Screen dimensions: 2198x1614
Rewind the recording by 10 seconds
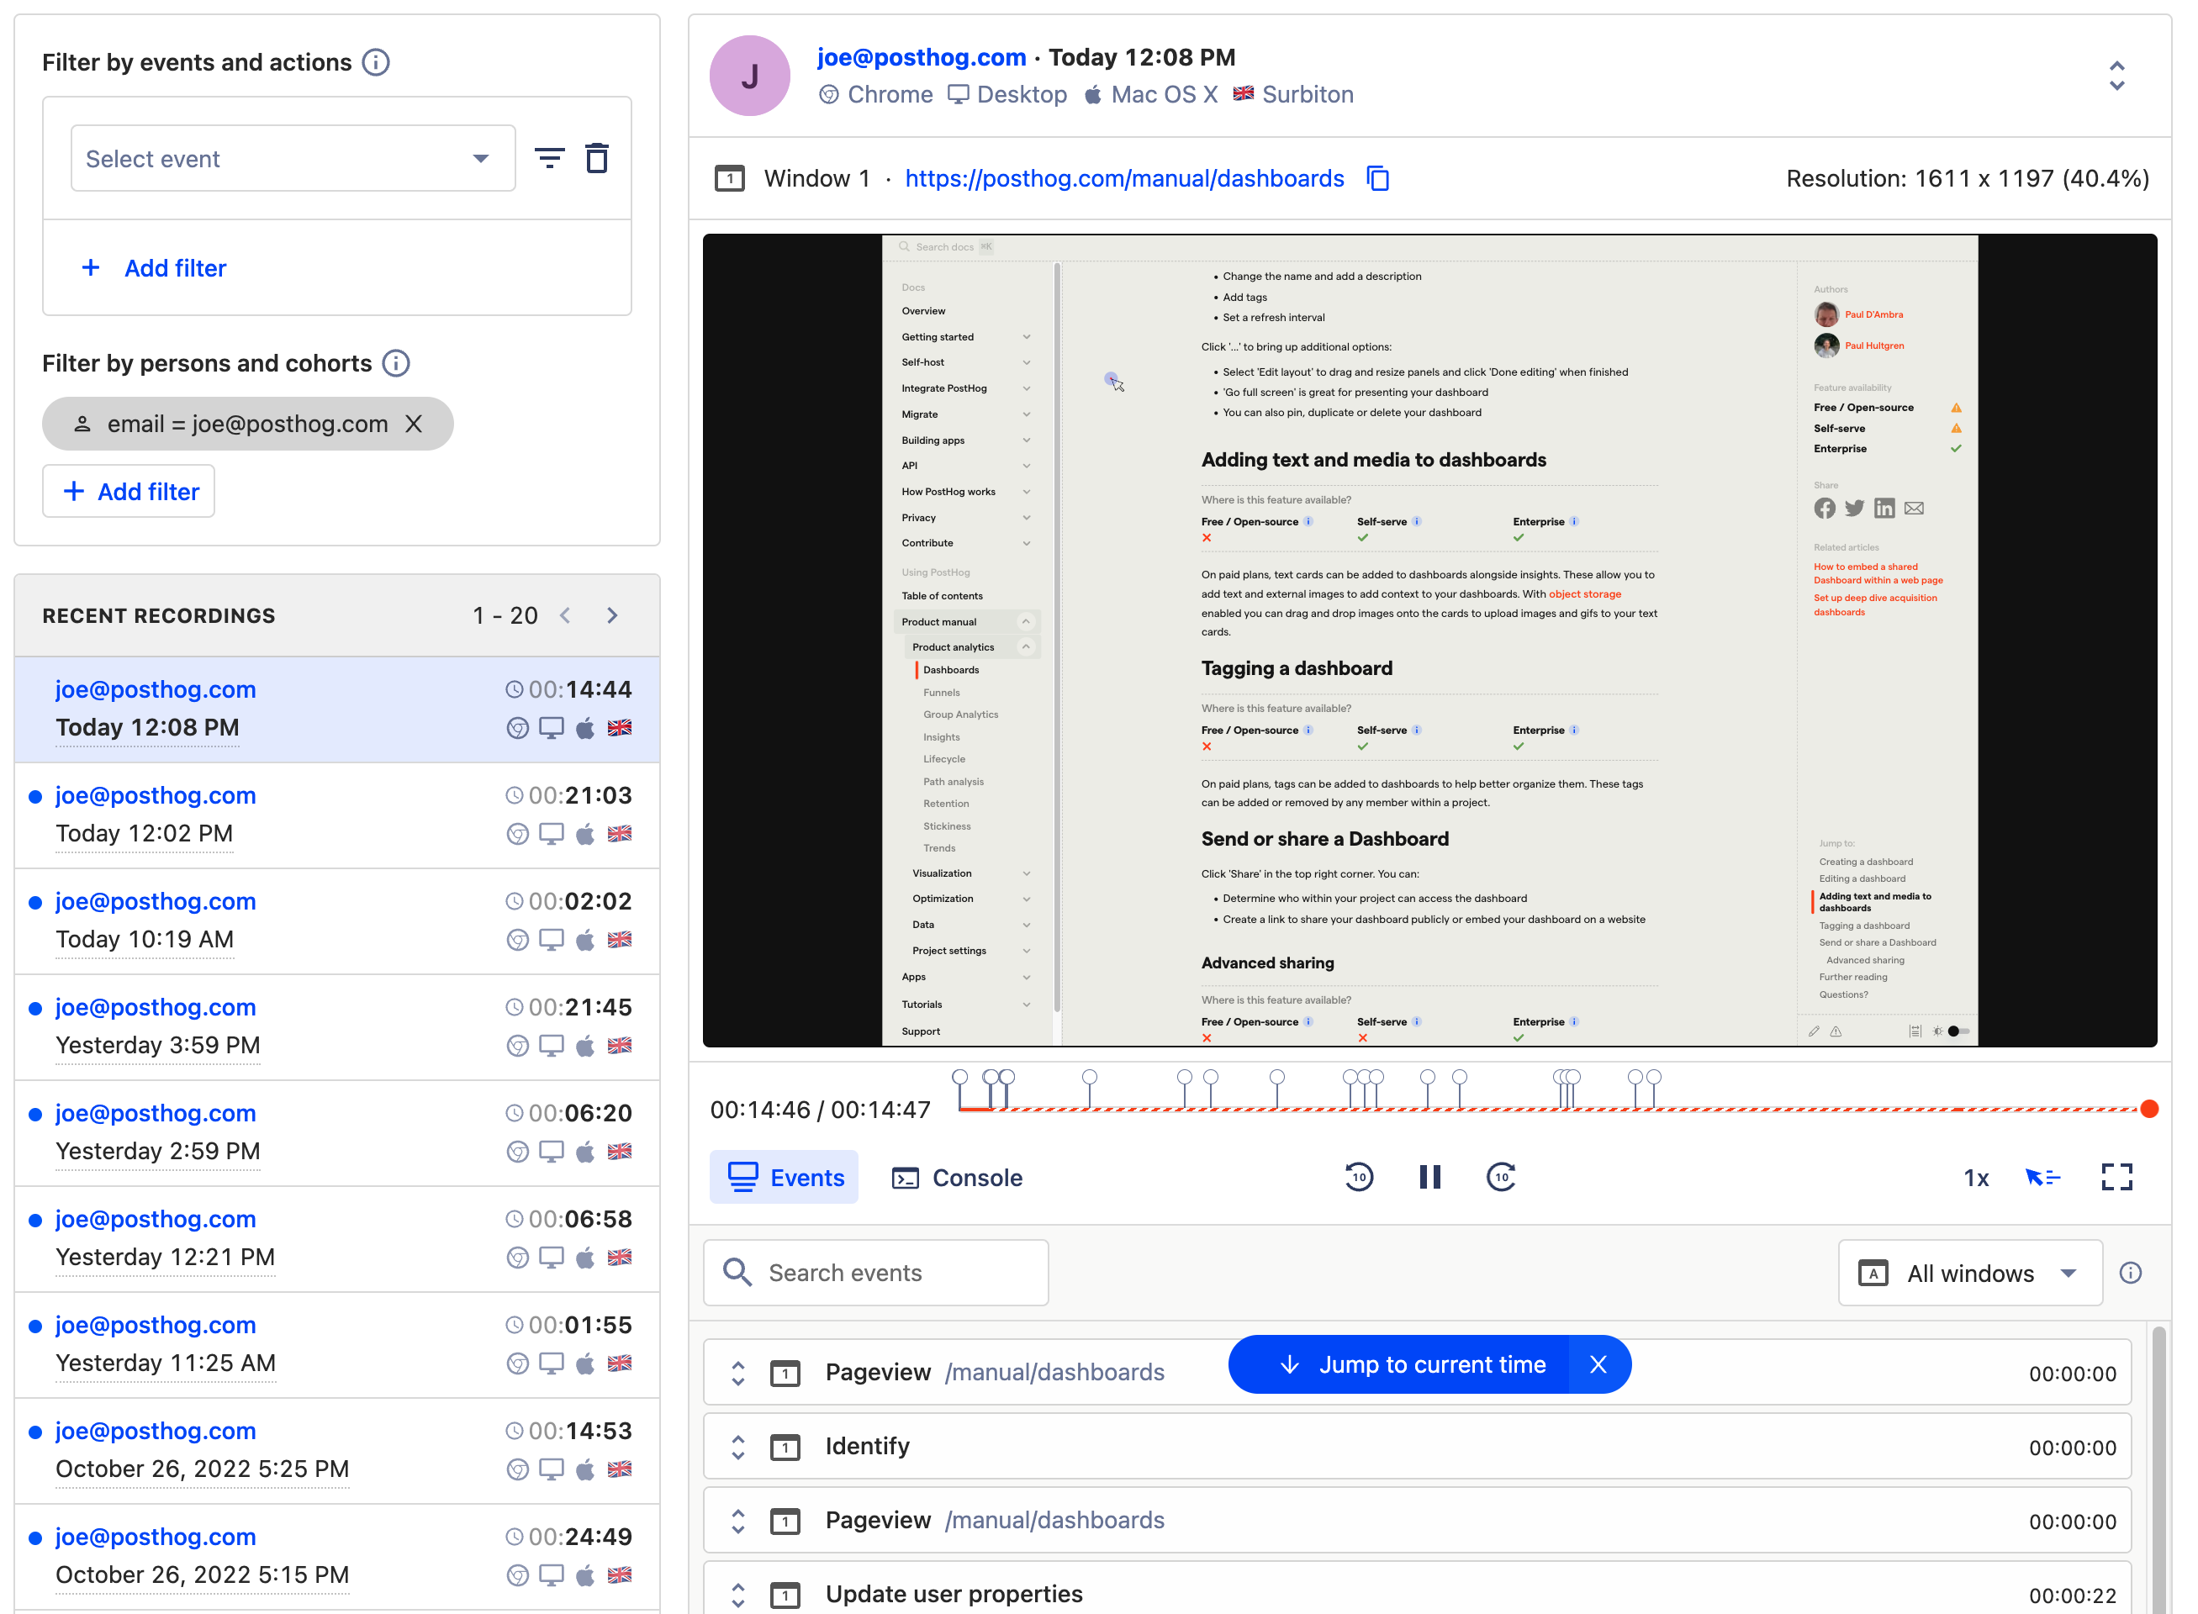pos(1360,1177)
